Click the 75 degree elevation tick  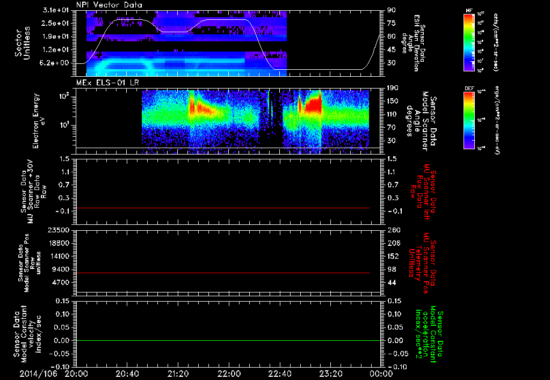pyautogui.click(x=392, y=23)
